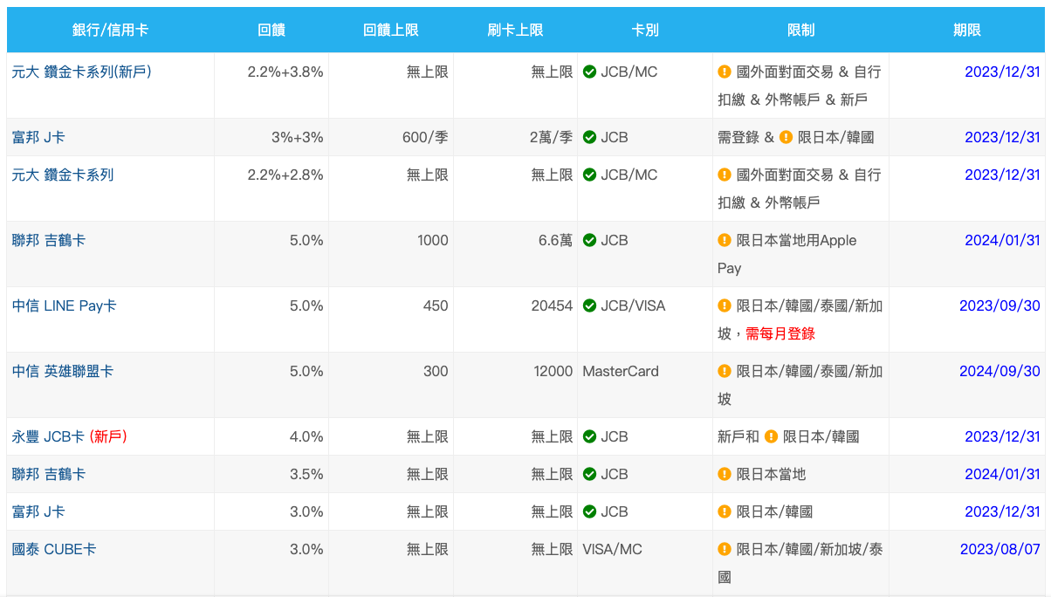Click green check icon in 元大 鑽金卡系列(新戶) row
This screenshot has width=1051, height=597.
point(590,72)
